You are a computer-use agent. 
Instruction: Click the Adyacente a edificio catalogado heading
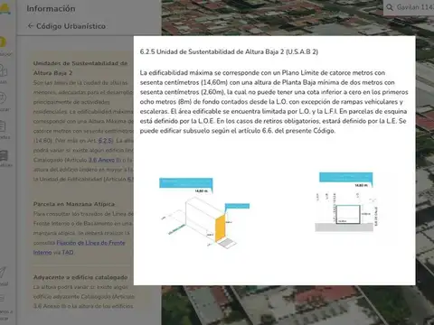click(80, 277)
